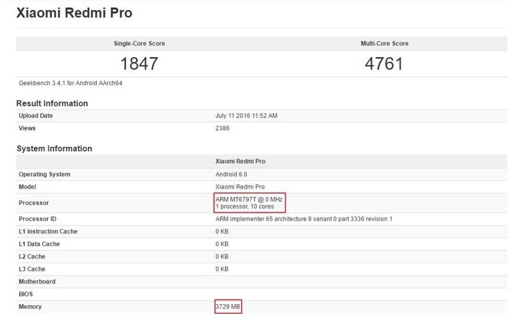Select the Multi-Core Score header
Screen dimensions: 515x319
pos(384,43)
